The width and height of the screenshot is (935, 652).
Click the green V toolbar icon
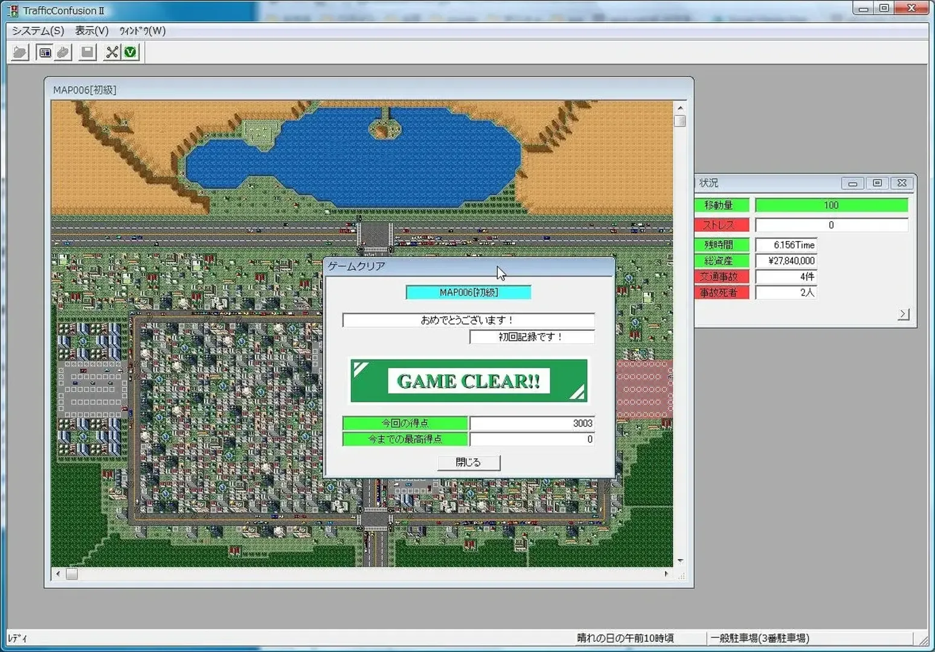[130, 53]
